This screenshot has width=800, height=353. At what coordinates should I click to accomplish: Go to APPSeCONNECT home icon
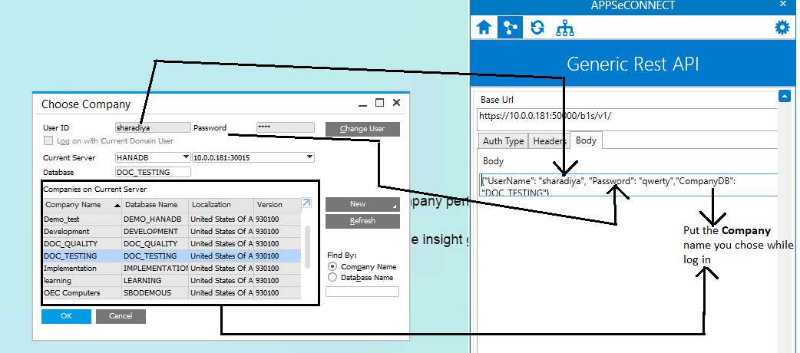pos(484,28)
